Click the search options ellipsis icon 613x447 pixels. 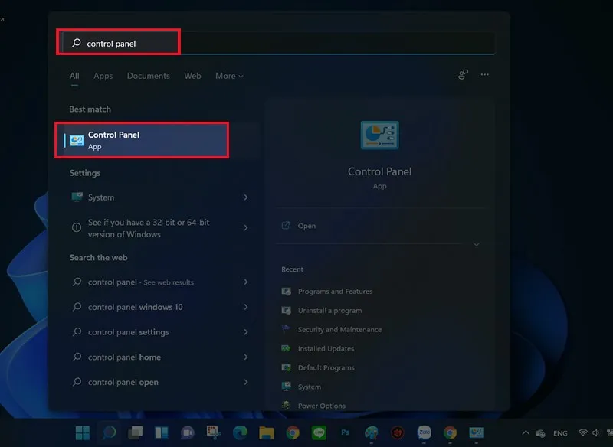(484, 75)
